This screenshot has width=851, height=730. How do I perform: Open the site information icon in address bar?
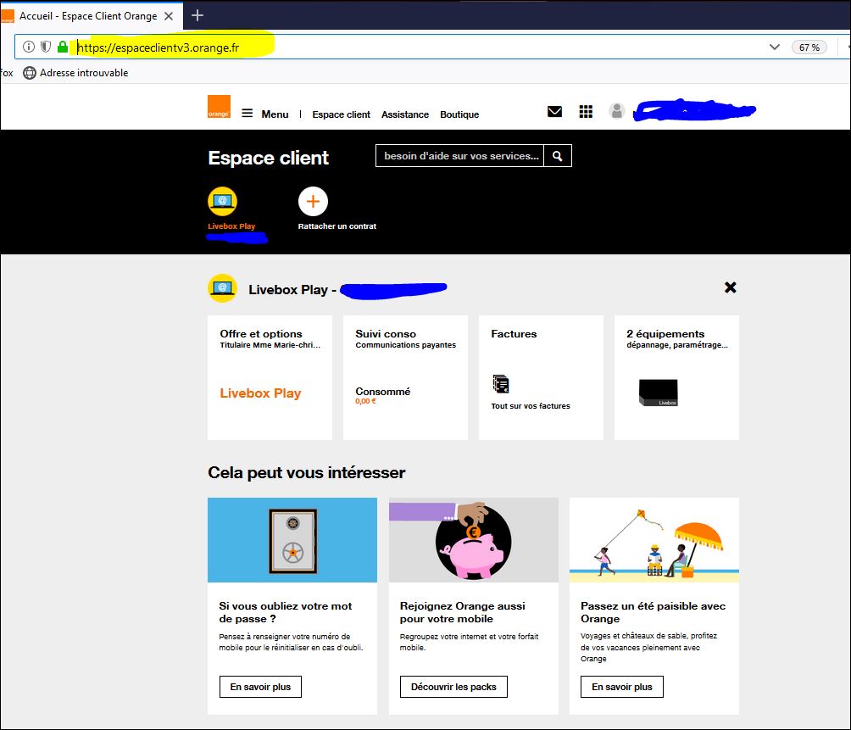click(29, 47)
